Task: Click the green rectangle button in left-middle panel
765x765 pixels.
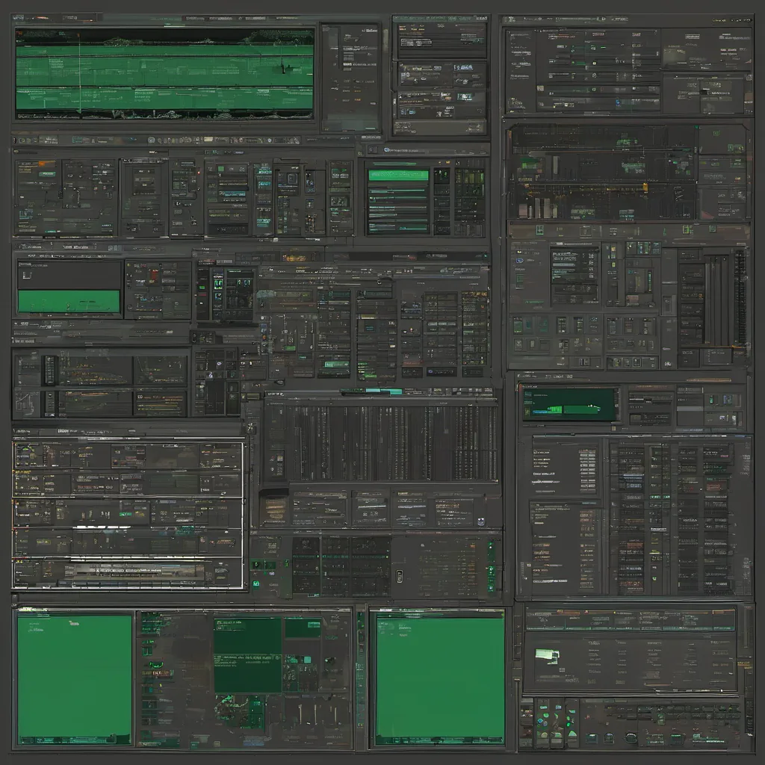Action: coord(69,301)
